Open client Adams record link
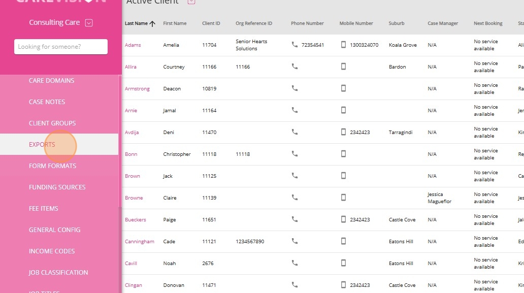Viewport: 524px width, 293px height. (133, 45)
